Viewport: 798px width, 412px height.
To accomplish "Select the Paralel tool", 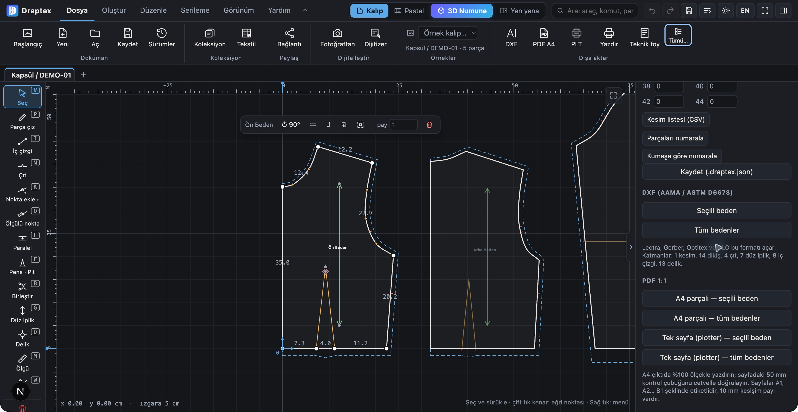I will click(x=22, y=242).
